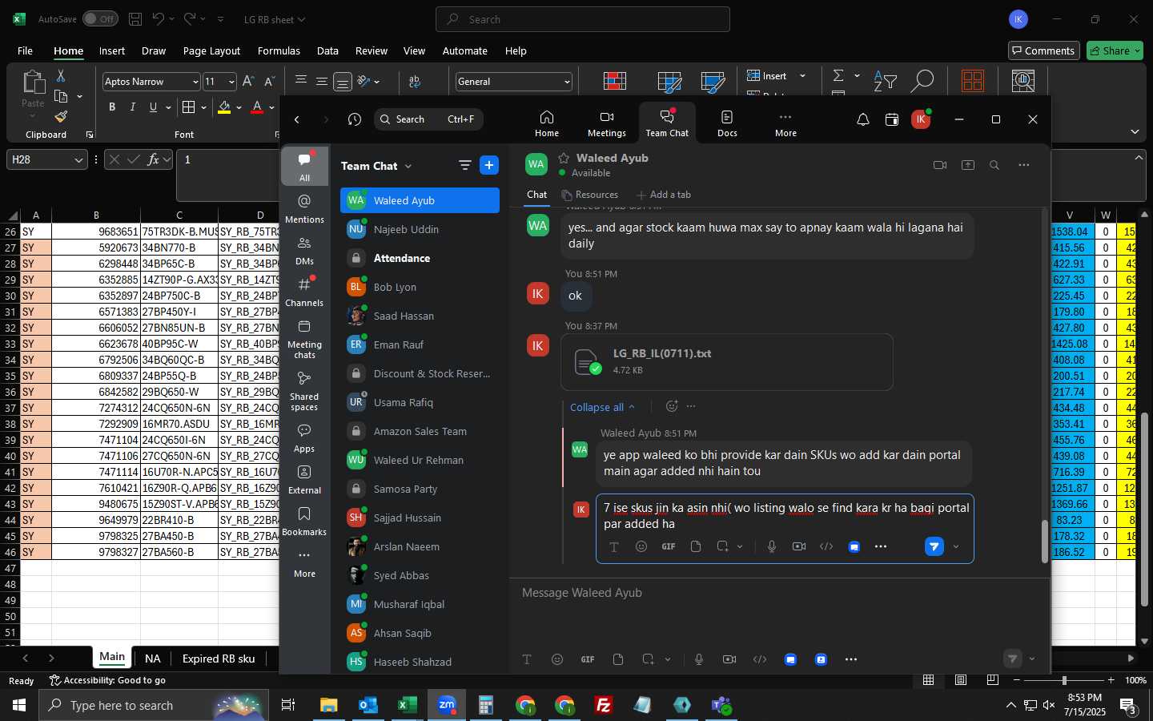Click Excel Share button
Image resolution: width=1153 pixels, height=721 pixels.
coord(1116,50)
